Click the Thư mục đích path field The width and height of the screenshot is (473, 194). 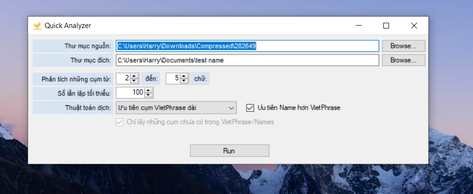247,60
